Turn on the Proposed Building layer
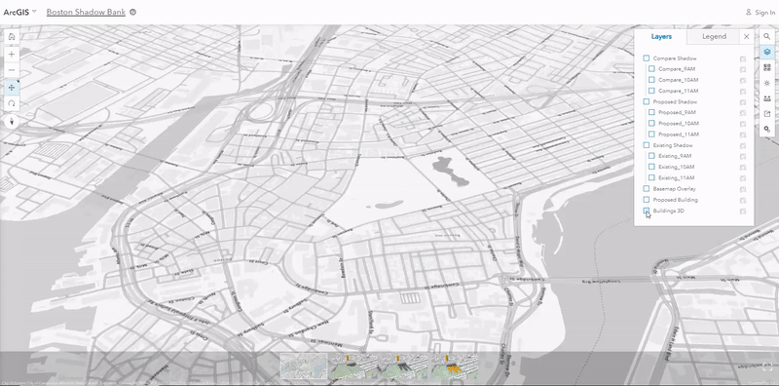The width and height of the screenshot is (779, 386). tap(647, 200)
